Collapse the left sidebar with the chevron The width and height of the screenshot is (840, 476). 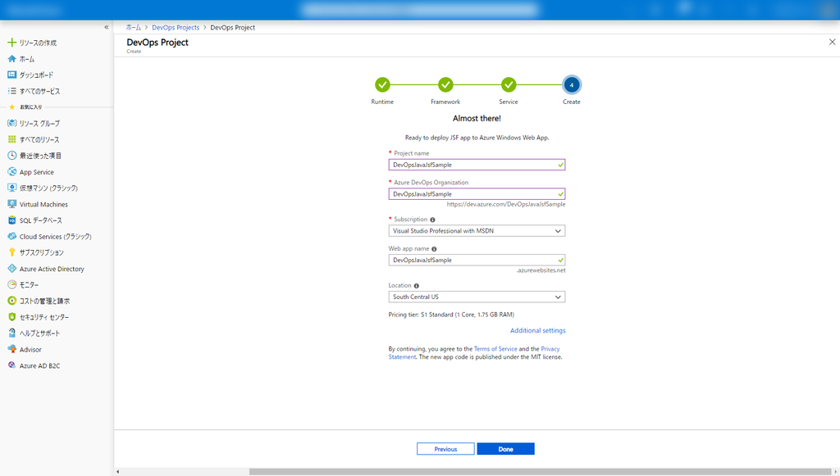point(106,27)
